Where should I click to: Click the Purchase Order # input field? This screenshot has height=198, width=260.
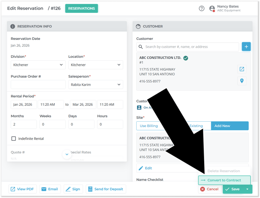tap(38, 84)
